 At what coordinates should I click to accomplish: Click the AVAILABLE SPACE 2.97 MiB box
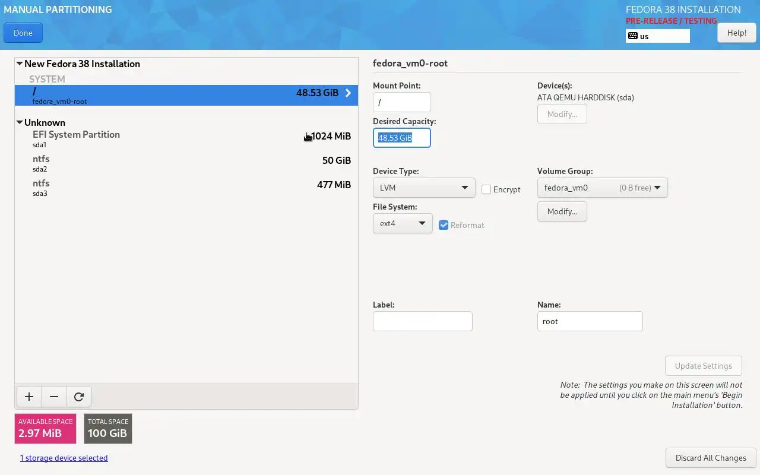[x=46, y=429]
